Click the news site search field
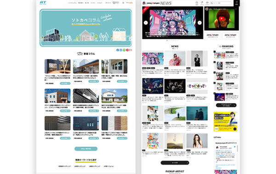This screenshot has height=174, width=276. click(221, 3)
